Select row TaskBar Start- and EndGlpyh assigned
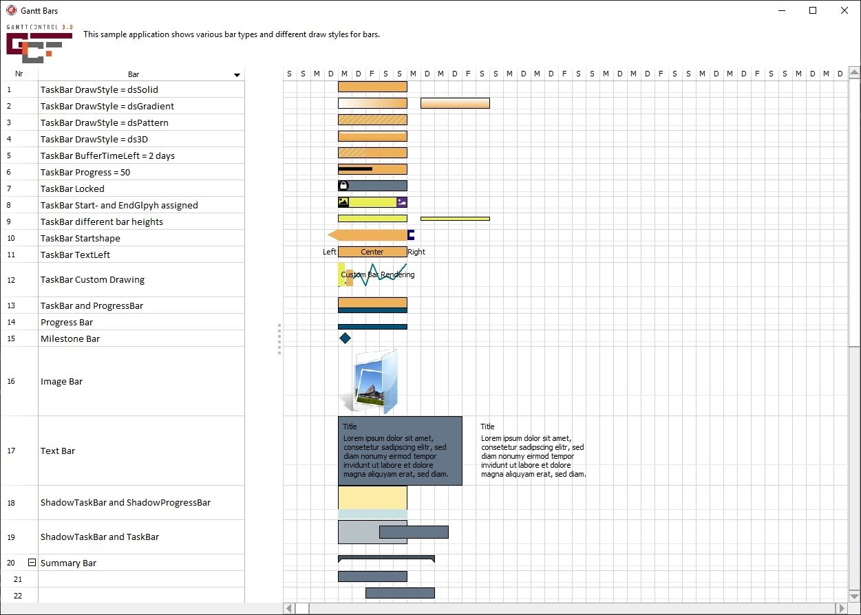Viewport: 861px width, 615px height. pos(123,205)
